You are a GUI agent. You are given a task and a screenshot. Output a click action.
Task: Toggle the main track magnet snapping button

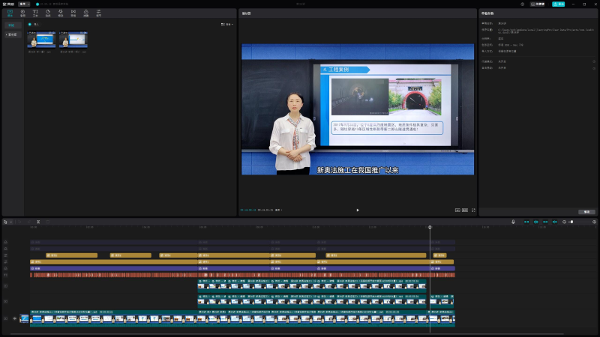[x=526, y=222]
